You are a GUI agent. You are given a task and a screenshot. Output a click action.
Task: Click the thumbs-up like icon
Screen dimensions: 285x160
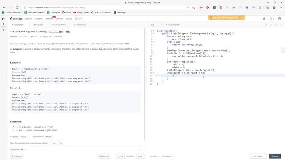[x=22, y=36]
